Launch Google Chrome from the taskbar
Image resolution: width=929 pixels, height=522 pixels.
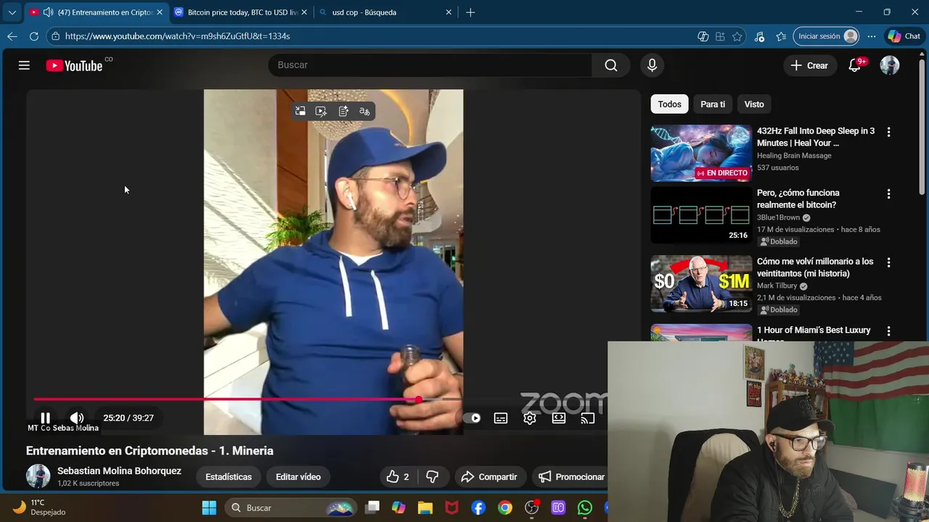505,507
